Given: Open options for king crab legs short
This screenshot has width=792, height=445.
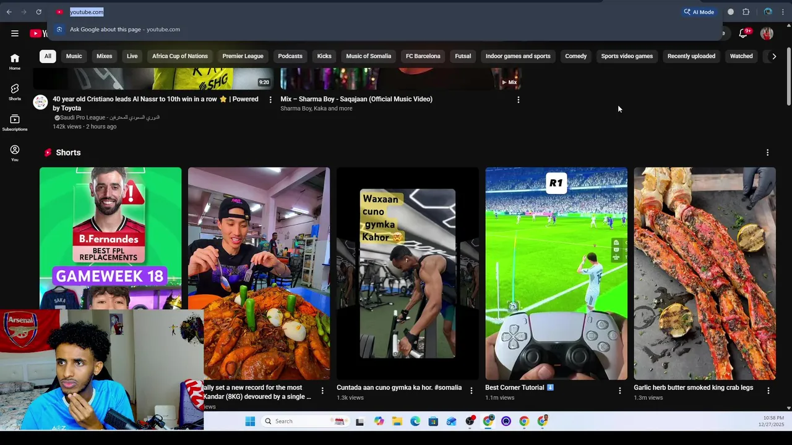Looking at the screenshot, I should coord(768,391).
